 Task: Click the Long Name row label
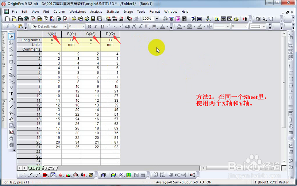point(30,40)
